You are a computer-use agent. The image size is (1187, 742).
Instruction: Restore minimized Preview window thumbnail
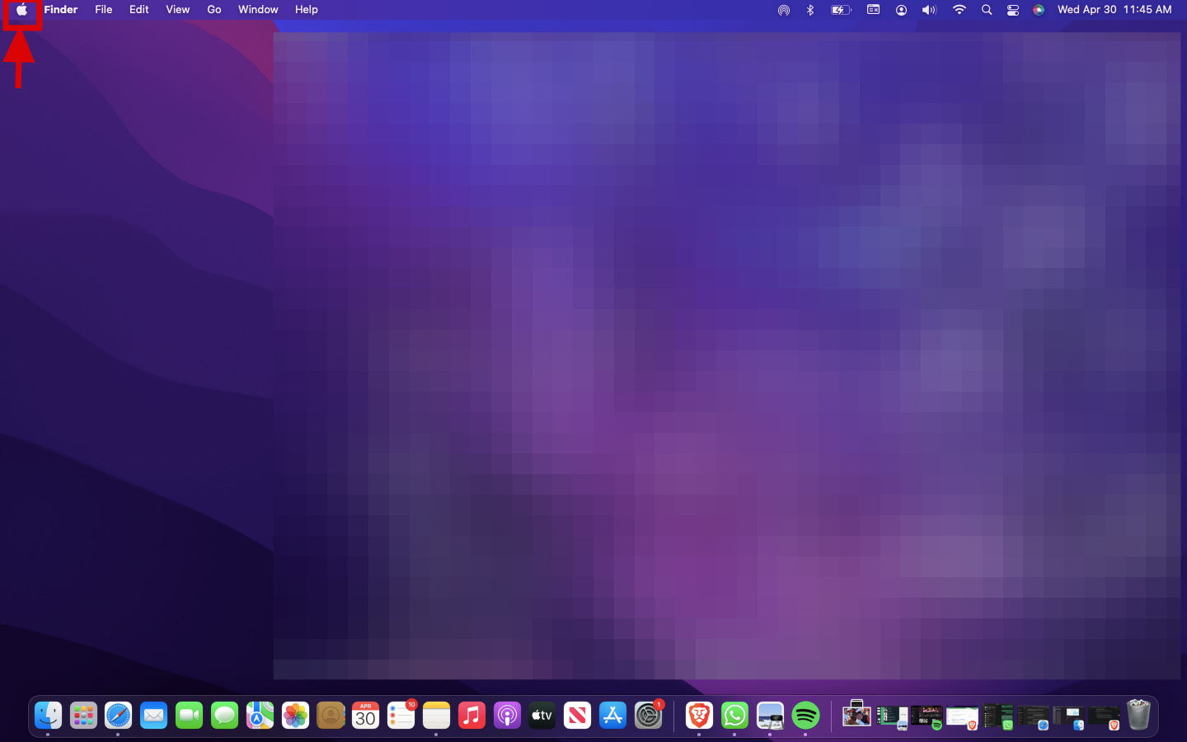tap(892, 717)
